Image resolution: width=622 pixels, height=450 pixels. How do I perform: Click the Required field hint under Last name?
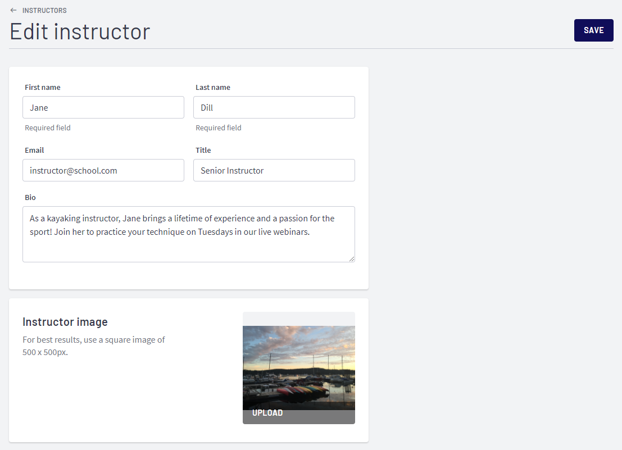click(218, 128)
